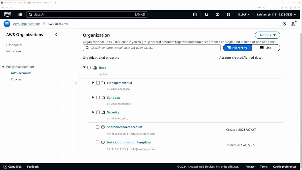Click the test cloudformation template cube icon
The height and width of the screenshot is (170, 302).
coord(103,142)
